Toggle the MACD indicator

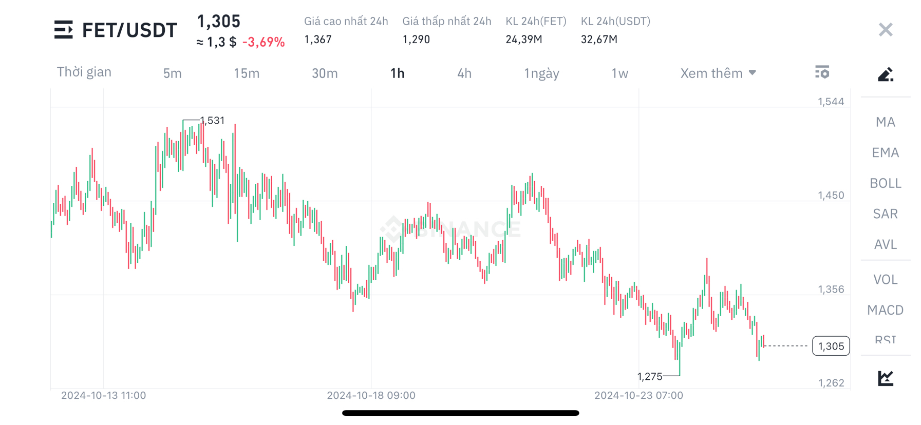coord(885,310)
